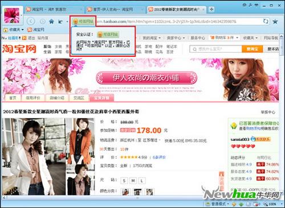This screenshot has width=285, height=208.
Task: Open a new tab with plus button
Action: pos(211,9)
